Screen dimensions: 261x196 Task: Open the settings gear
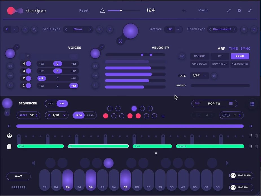coord(239,10)
